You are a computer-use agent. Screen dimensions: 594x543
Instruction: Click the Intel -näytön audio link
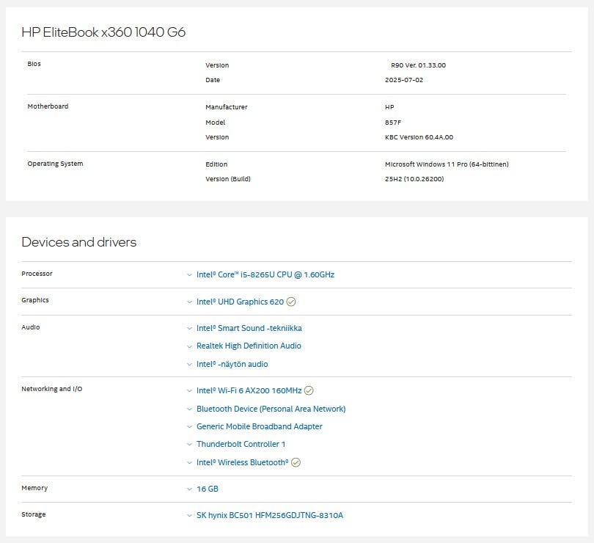click(x=232, y=364)
